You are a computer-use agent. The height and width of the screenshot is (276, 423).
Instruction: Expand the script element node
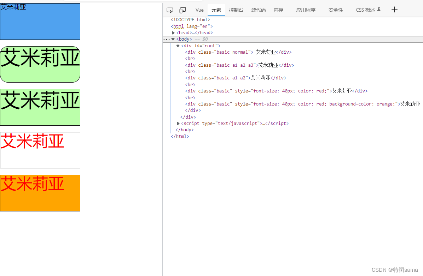(178, 123)
